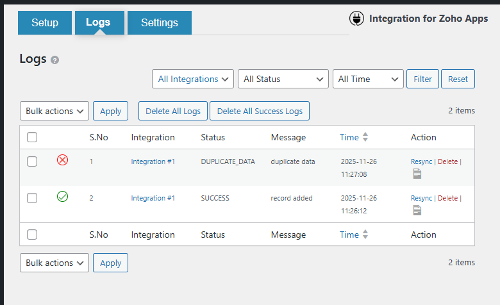Viewport: 500px width, 305px height.
Task: Click the plug icon beside Integration for Zoho Apps
Action: click(x=356, y=19)
